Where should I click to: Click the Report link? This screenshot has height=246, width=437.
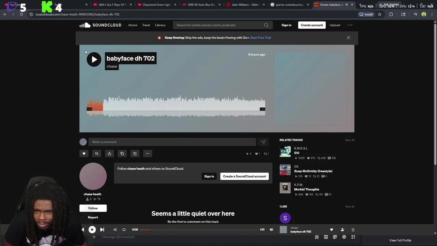point(93,217)
